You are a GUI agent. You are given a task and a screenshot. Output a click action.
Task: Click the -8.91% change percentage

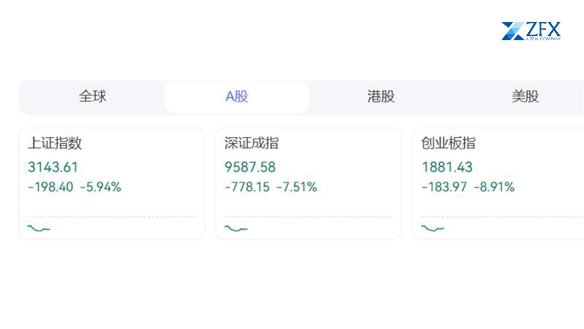pyautogui.click(x=494, y=187)
